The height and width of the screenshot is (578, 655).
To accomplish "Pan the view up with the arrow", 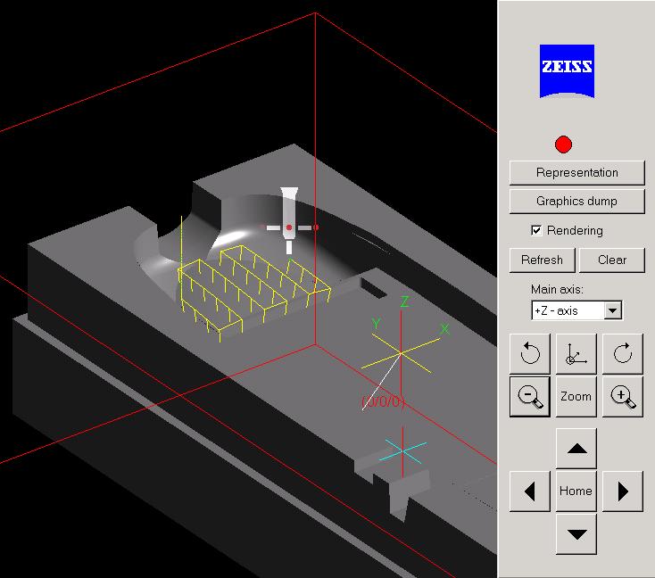I will click(x=576, y=449).
